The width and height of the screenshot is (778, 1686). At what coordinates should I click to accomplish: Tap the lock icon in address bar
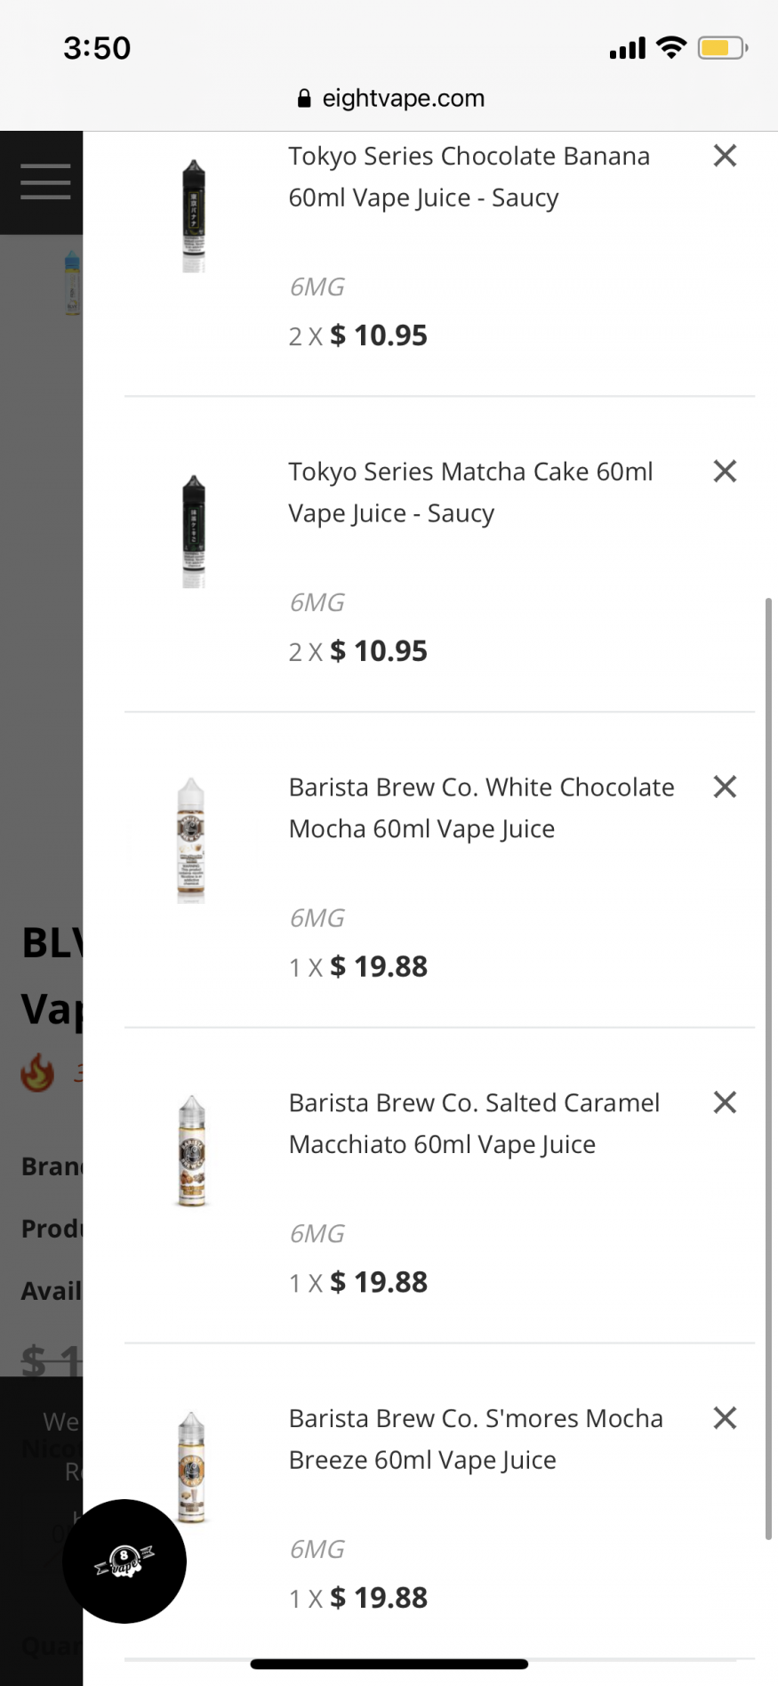coord(304,99)
